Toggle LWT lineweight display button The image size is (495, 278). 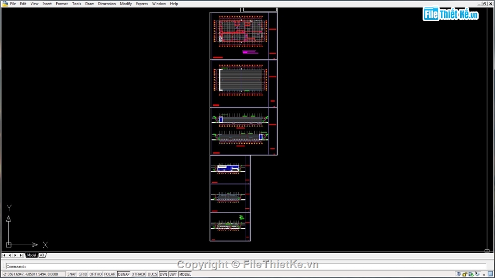(173, 274)
